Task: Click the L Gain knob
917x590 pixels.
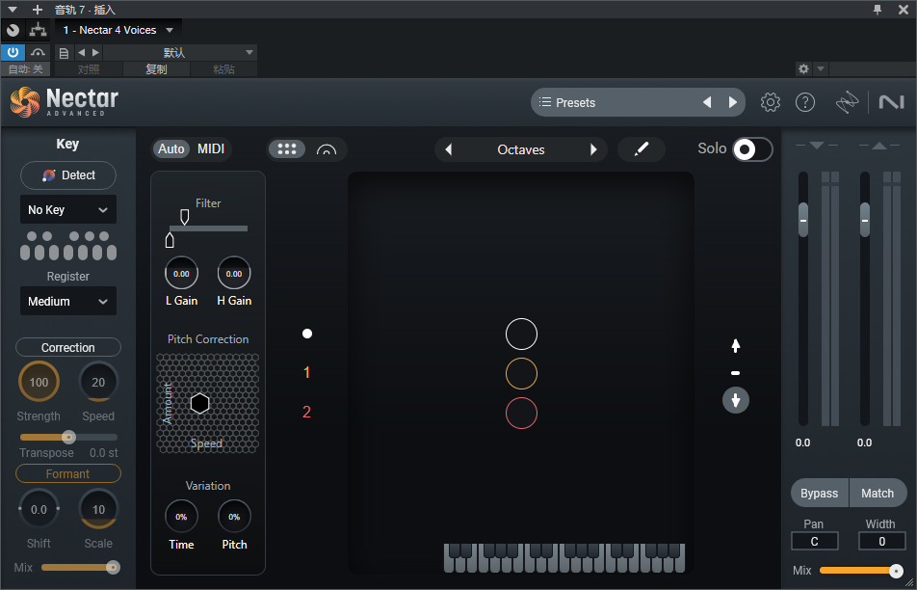Action: click(x=181, y=274)
